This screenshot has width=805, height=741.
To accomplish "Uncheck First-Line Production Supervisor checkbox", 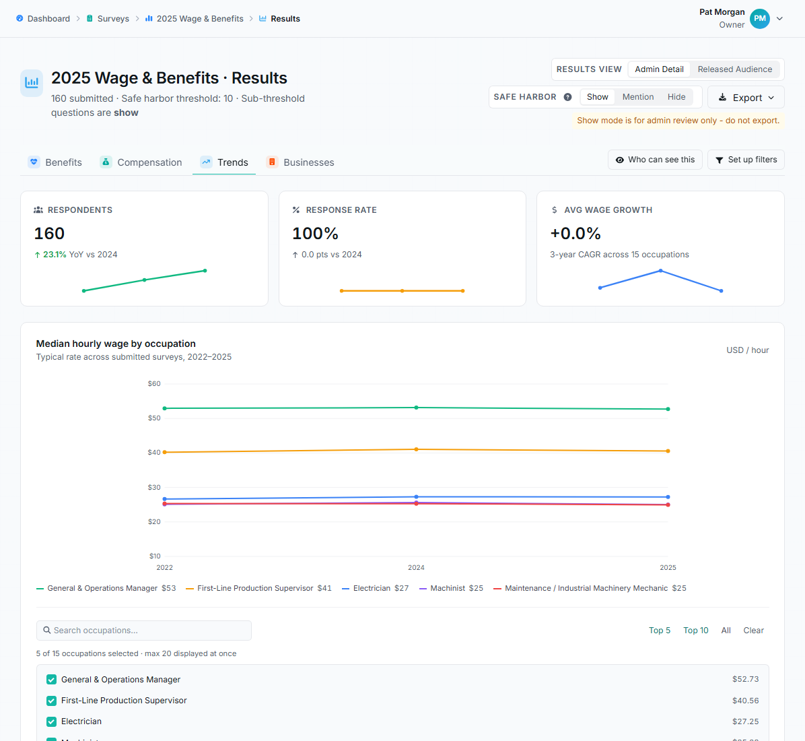I will pyautogui.click(x=51, y=701).
